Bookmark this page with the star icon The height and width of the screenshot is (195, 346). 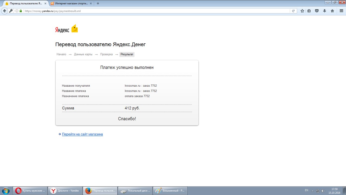click(x=302, y=11)
